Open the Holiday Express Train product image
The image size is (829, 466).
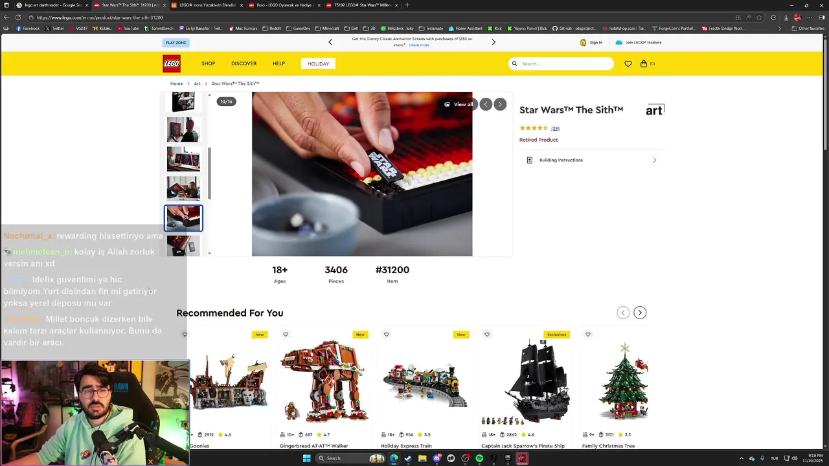(425, 382)
